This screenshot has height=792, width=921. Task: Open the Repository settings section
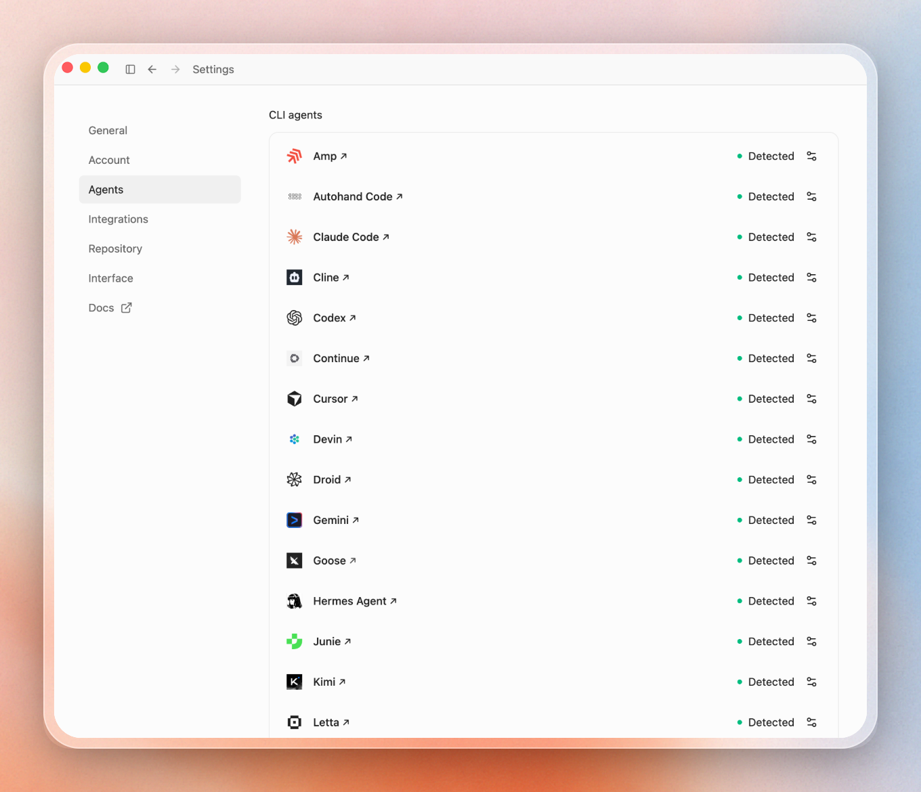[x=160, y=249]
